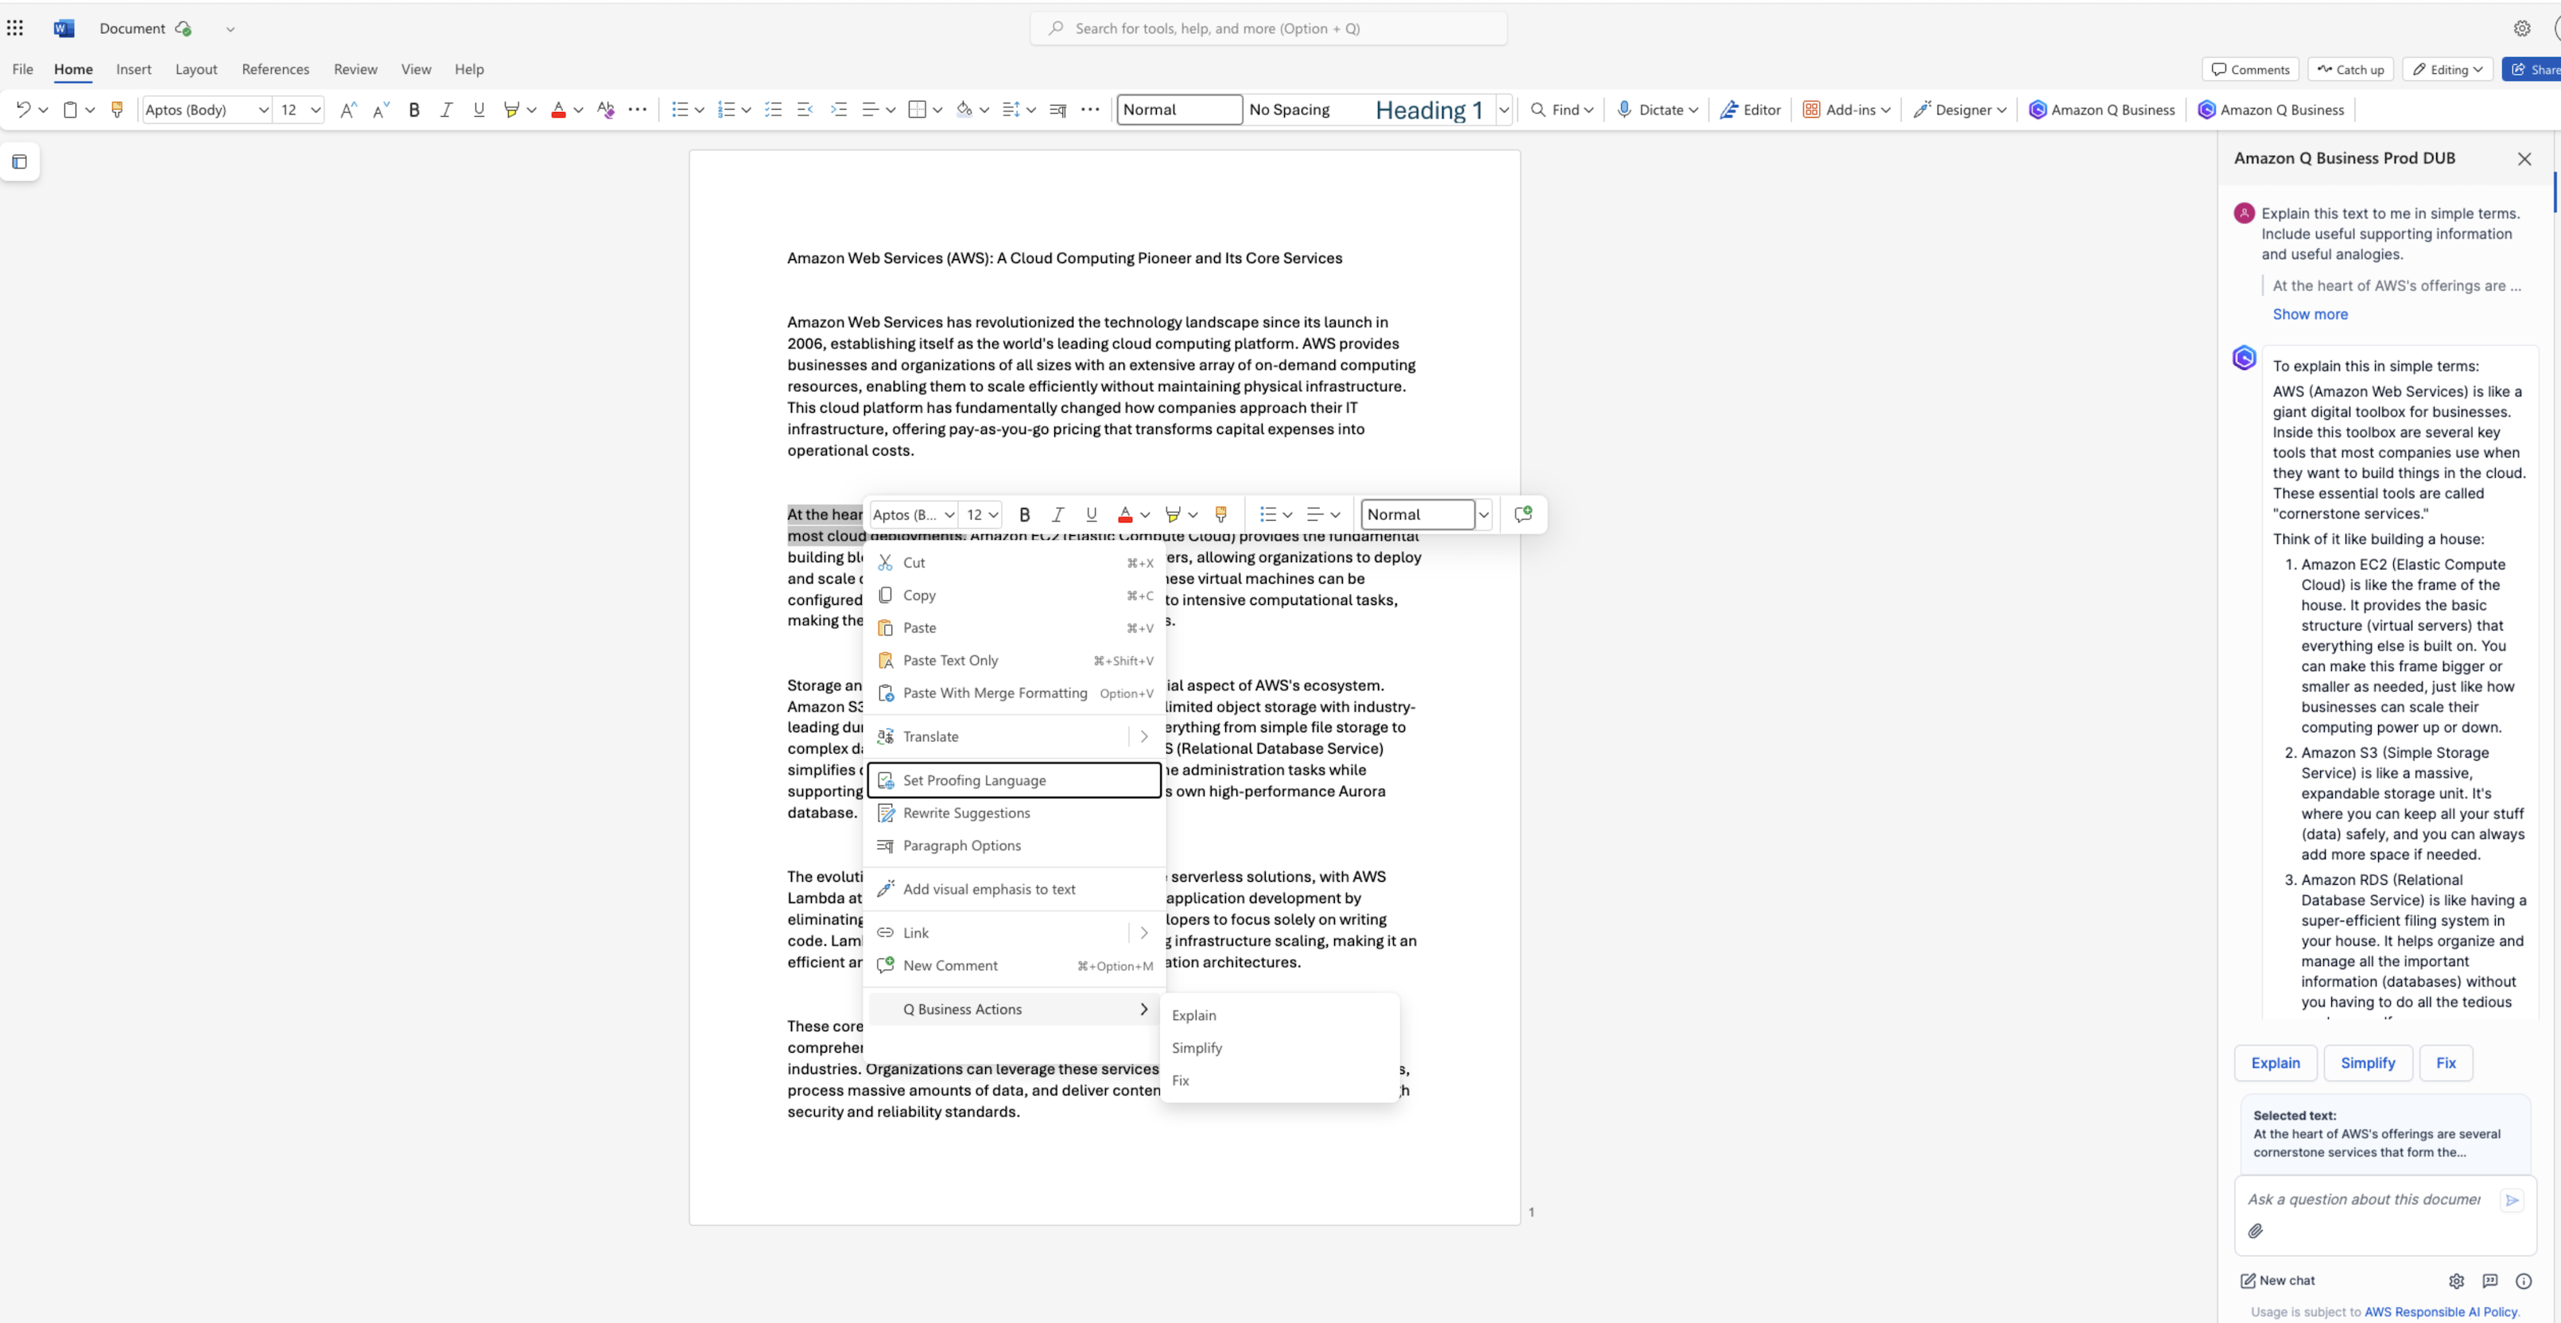Choose Paste Text Only in context menu
Viewport: 2561px width, 1323px height.
949,660
